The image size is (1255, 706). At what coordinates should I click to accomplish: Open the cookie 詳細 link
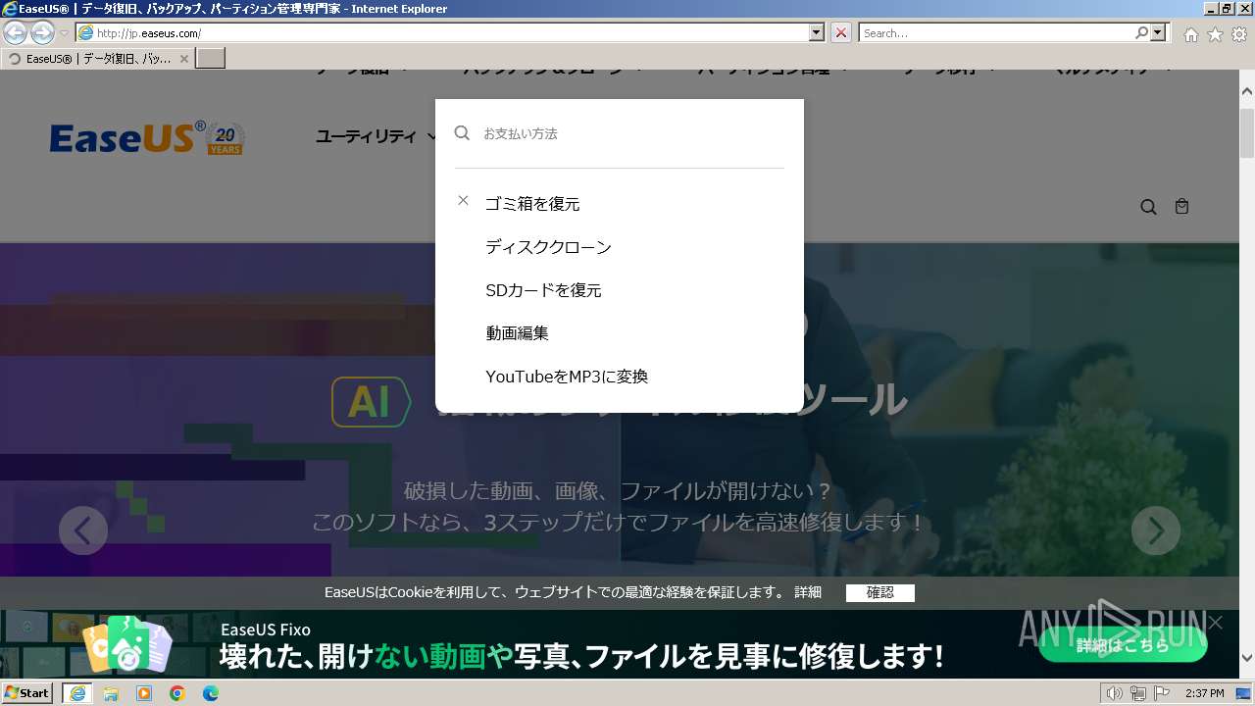(x=808, y=592)
